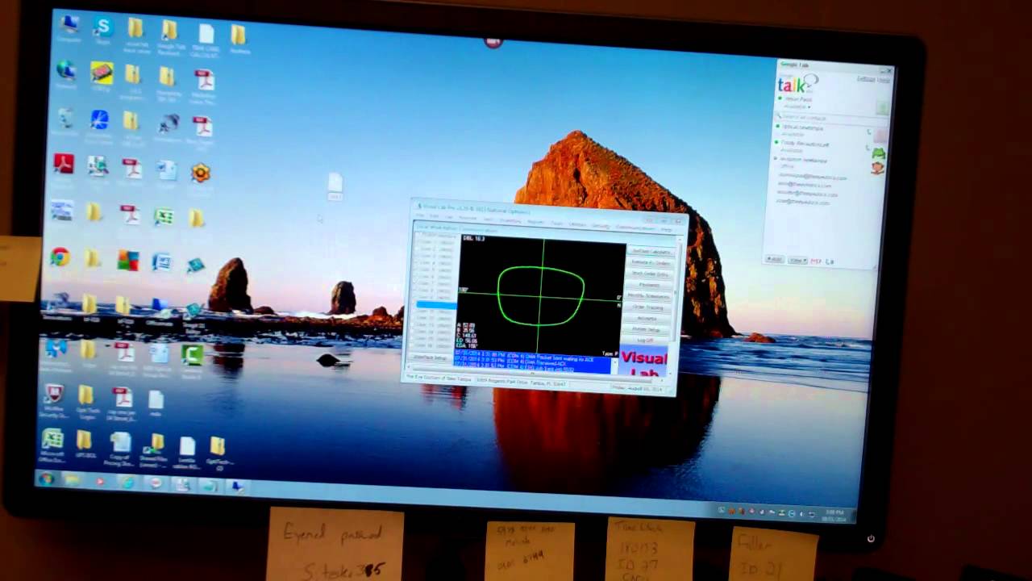
Task: Select the highlighted blue row in port list
Action: pyautogui.click(x=436, y=304)
